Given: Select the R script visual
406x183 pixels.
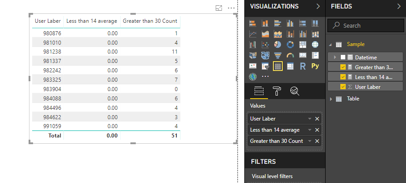Looking at the screenshot, I should coord(303,66).
